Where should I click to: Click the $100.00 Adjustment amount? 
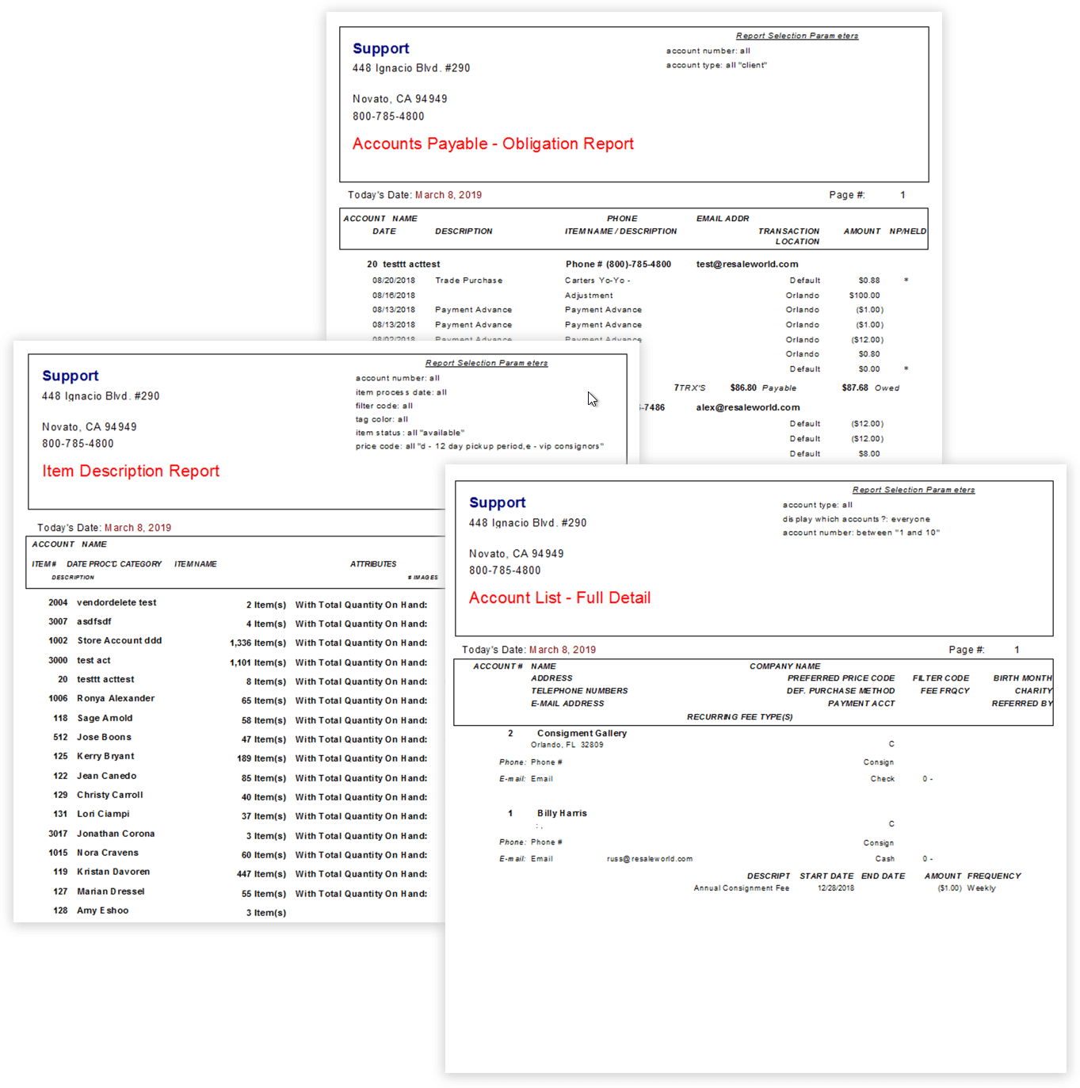point(864,296)
